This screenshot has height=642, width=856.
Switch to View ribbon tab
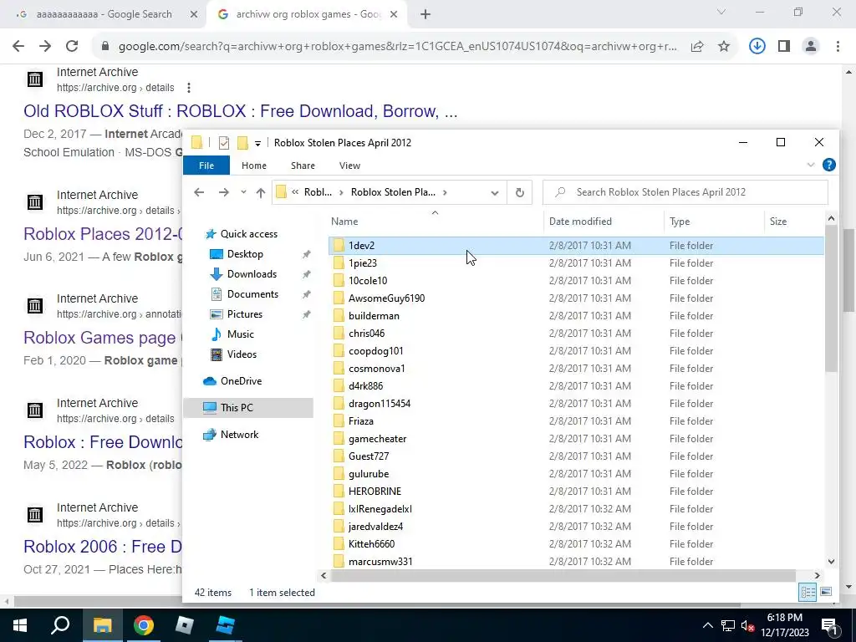[349, 166]
